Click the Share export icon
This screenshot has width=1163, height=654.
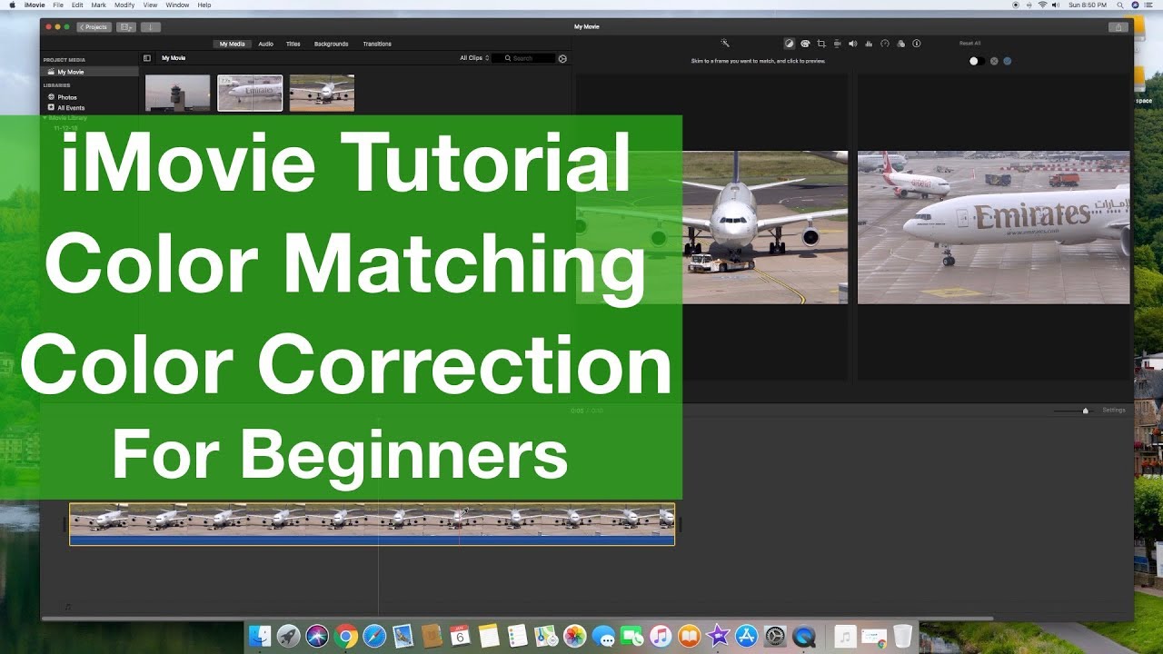(x=1118, y=27)
